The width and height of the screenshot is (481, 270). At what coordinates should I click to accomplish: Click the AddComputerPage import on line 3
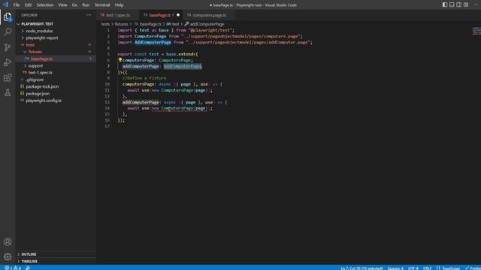[153, 42]
